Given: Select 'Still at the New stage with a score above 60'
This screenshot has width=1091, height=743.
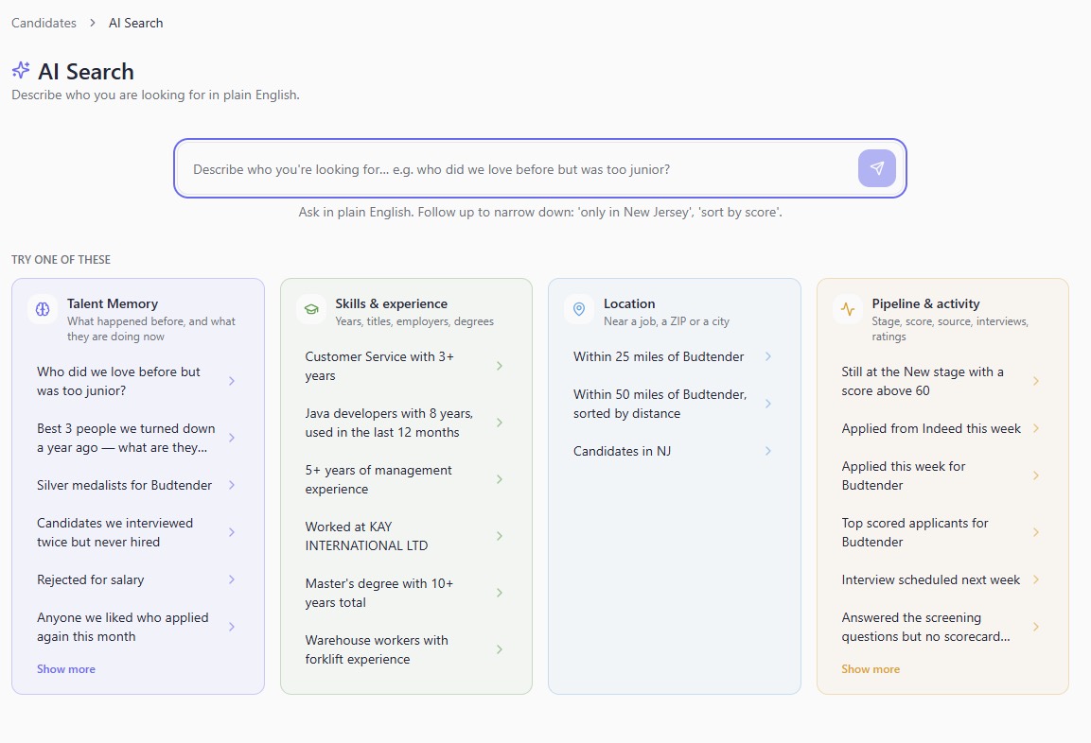Looking at the screenshot, I should [x=942, y=381].
